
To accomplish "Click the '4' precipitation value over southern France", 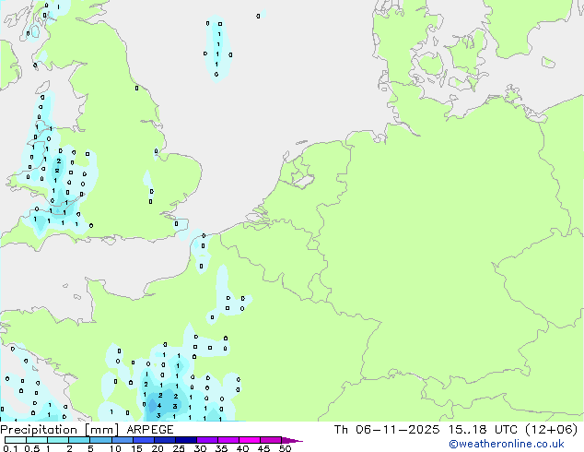I will point(159,406).
